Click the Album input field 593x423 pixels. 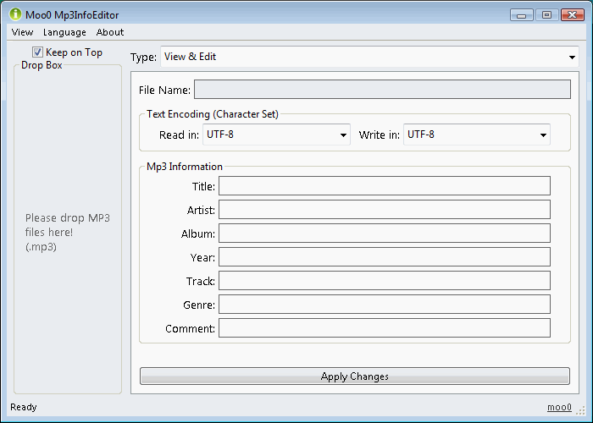pyautogui.click(x=385, y=233)
